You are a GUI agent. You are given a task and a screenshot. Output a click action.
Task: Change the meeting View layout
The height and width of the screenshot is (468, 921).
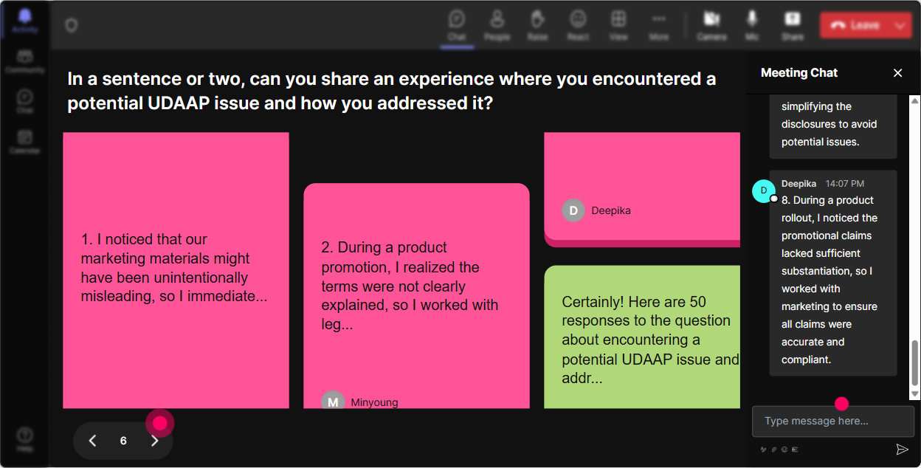618,25
